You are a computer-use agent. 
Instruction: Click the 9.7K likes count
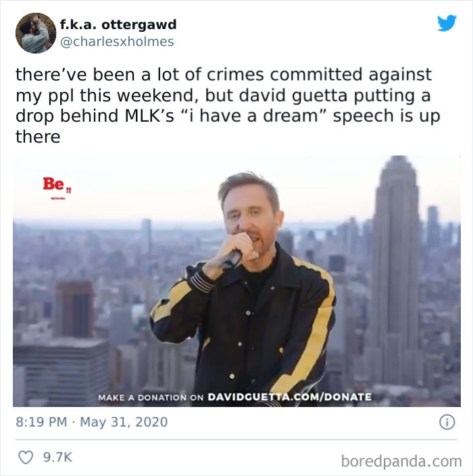pos(57,457)
